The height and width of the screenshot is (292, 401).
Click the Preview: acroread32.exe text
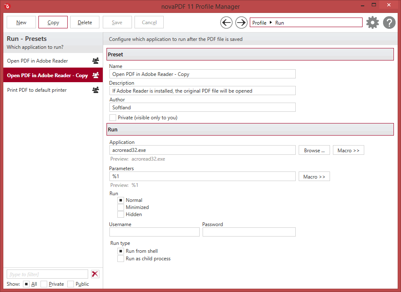pos(137,159)
